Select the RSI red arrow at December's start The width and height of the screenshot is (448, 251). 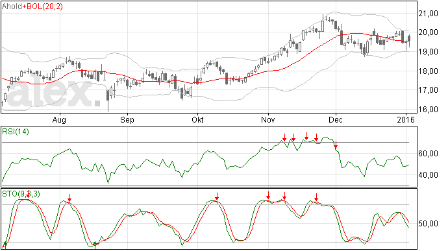336,145
